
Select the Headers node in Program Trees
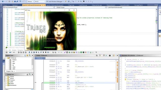pyautogui.click(x=14, y=60)
